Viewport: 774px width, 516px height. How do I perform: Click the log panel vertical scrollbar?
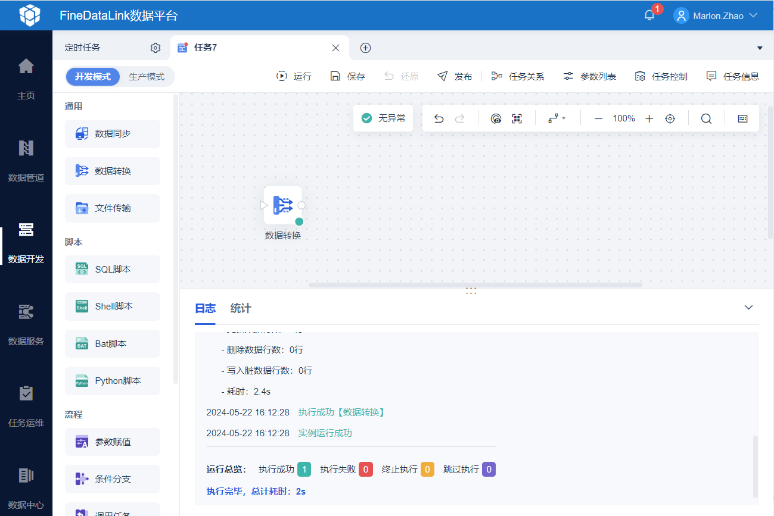(756, 467)
